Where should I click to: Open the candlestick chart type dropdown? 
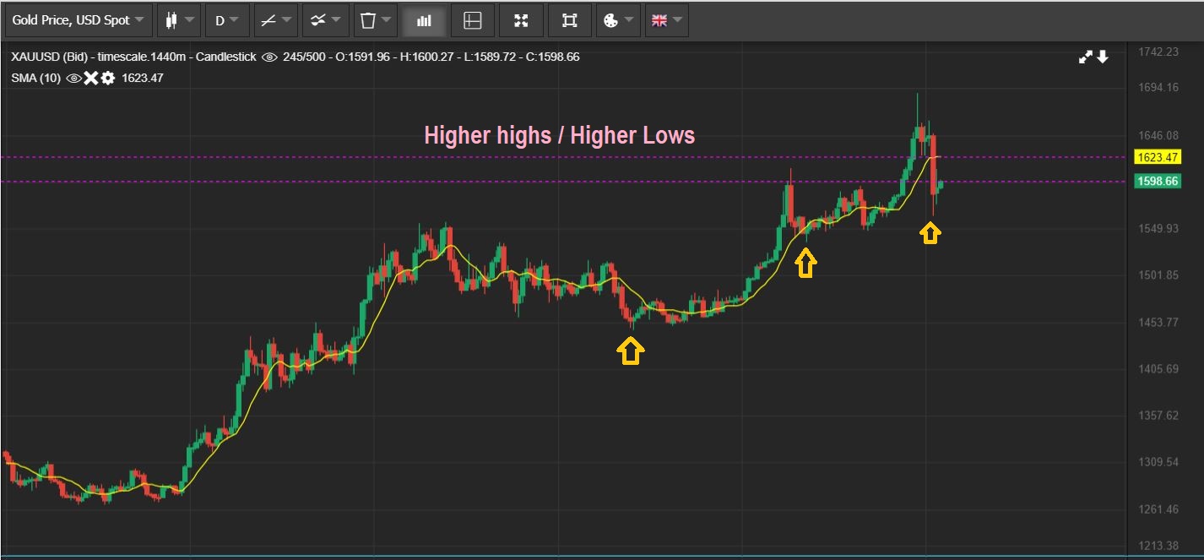tap(179, 20)
